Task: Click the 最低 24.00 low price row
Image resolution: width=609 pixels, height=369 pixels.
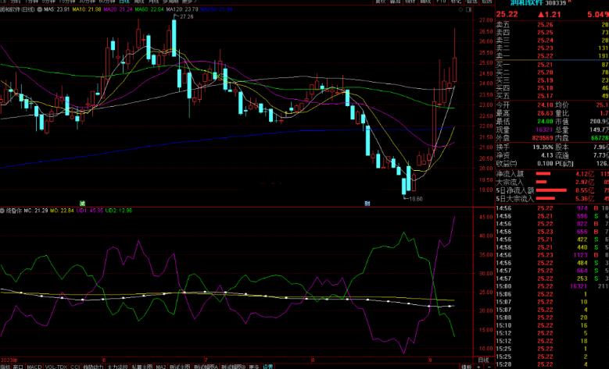Action: 525,122
